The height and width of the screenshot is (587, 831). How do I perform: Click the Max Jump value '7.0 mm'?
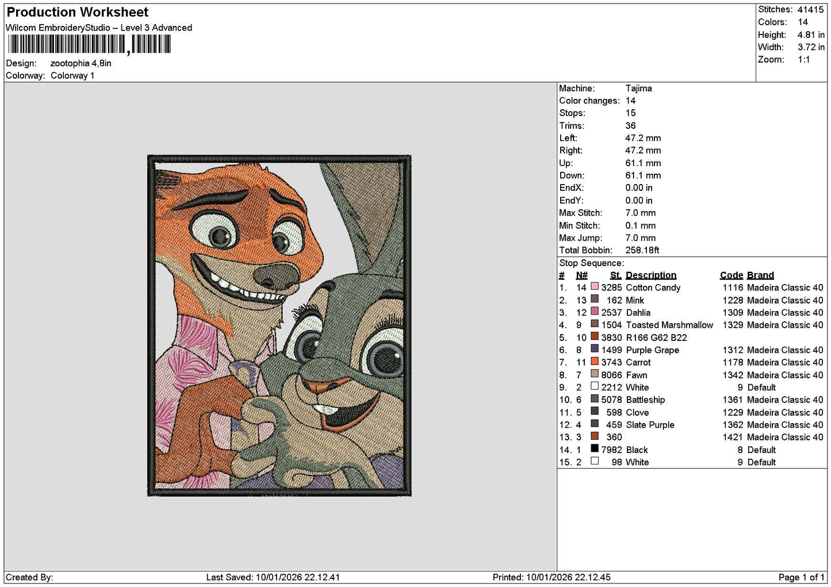click(641, 238)
